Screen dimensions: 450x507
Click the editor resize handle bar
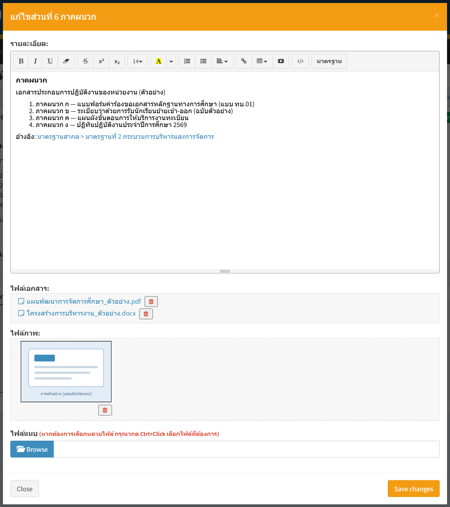[x=225, y=271]
